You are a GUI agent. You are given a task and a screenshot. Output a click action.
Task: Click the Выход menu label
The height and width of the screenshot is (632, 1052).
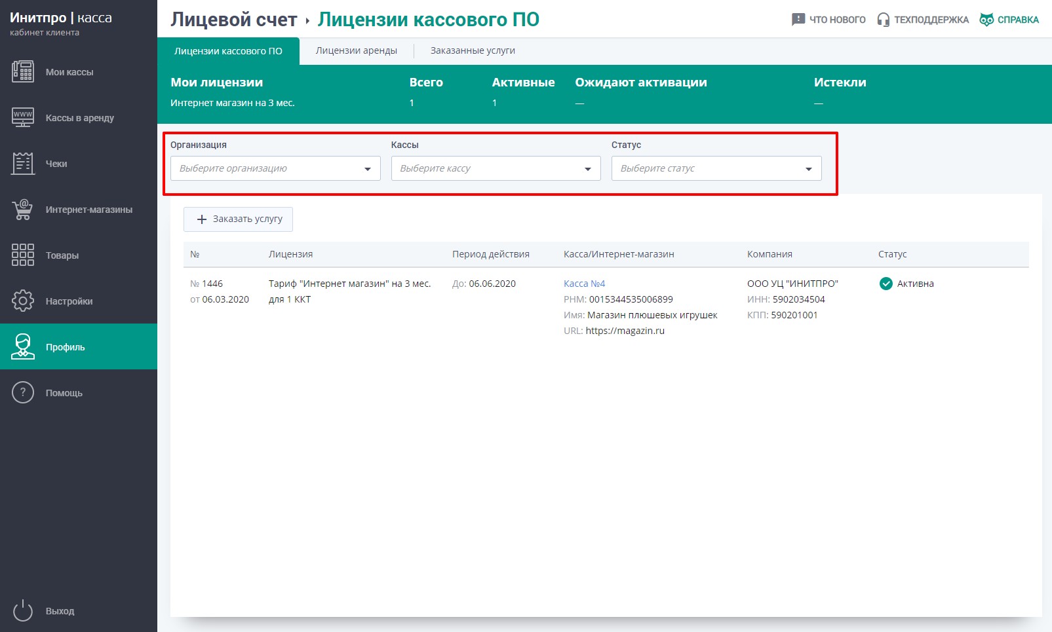click(x=60, y=611)
